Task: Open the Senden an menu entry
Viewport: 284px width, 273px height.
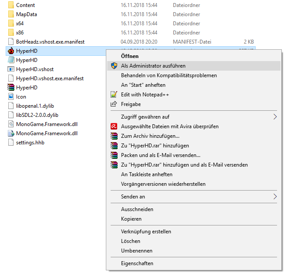Action: (194, 196)
